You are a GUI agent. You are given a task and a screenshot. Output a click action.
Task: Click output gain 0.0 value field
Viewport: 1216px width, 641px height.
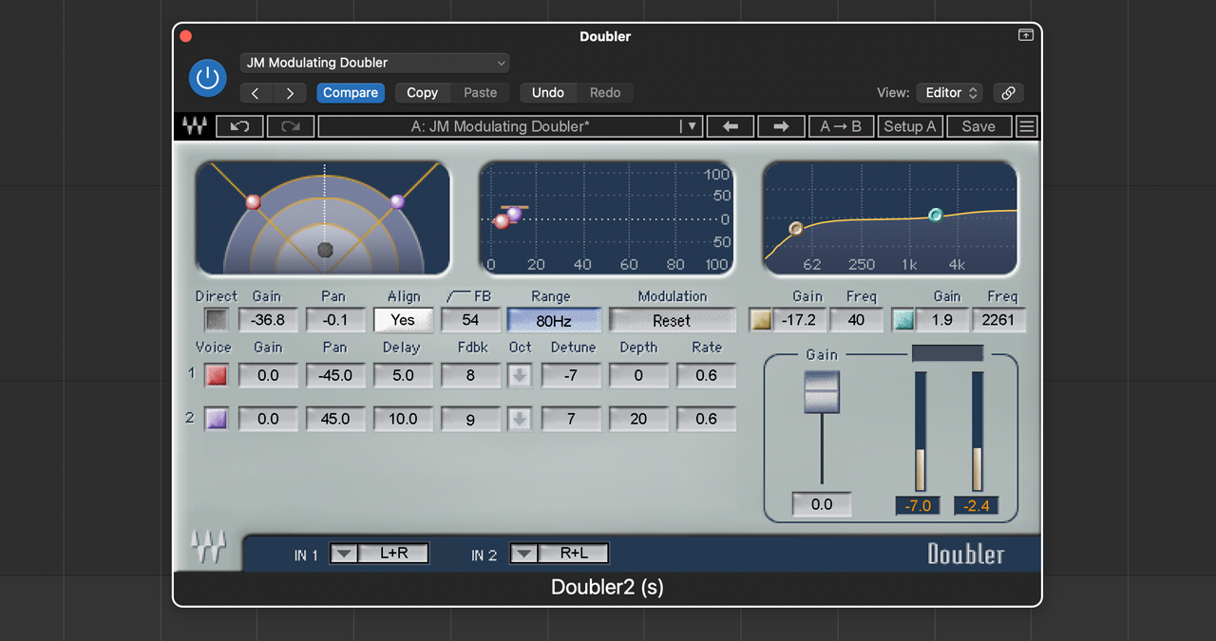click(822, 504)
